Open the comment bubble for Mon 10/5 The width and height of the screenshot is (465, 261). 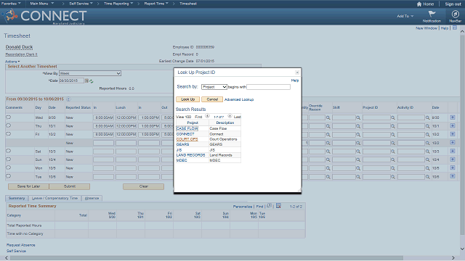pyautogui.click(x=8, y=167)
